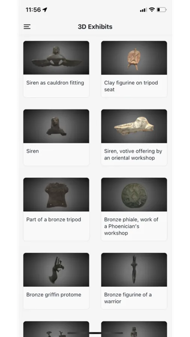Open Bronze figurine of a warrior image
The image size is (190, 337).
[x=134, y=270]
